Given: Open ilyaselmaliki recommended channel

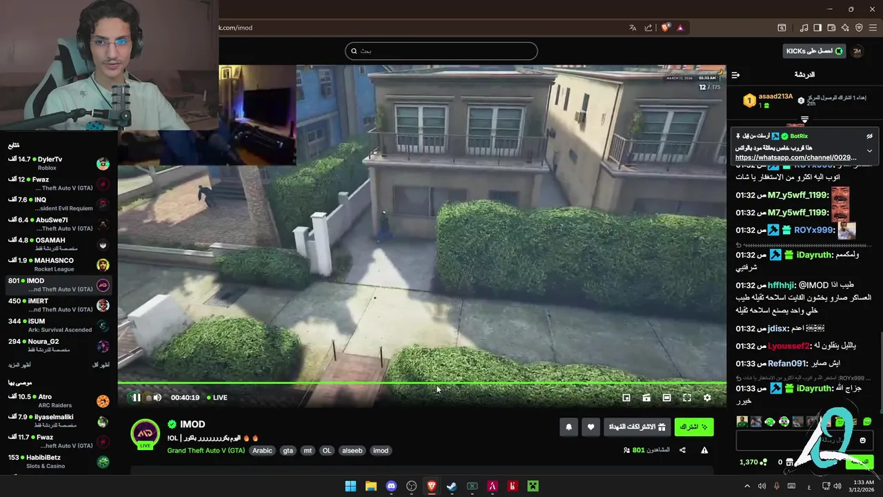Looking at the screenshot, I should coord(59,421).
